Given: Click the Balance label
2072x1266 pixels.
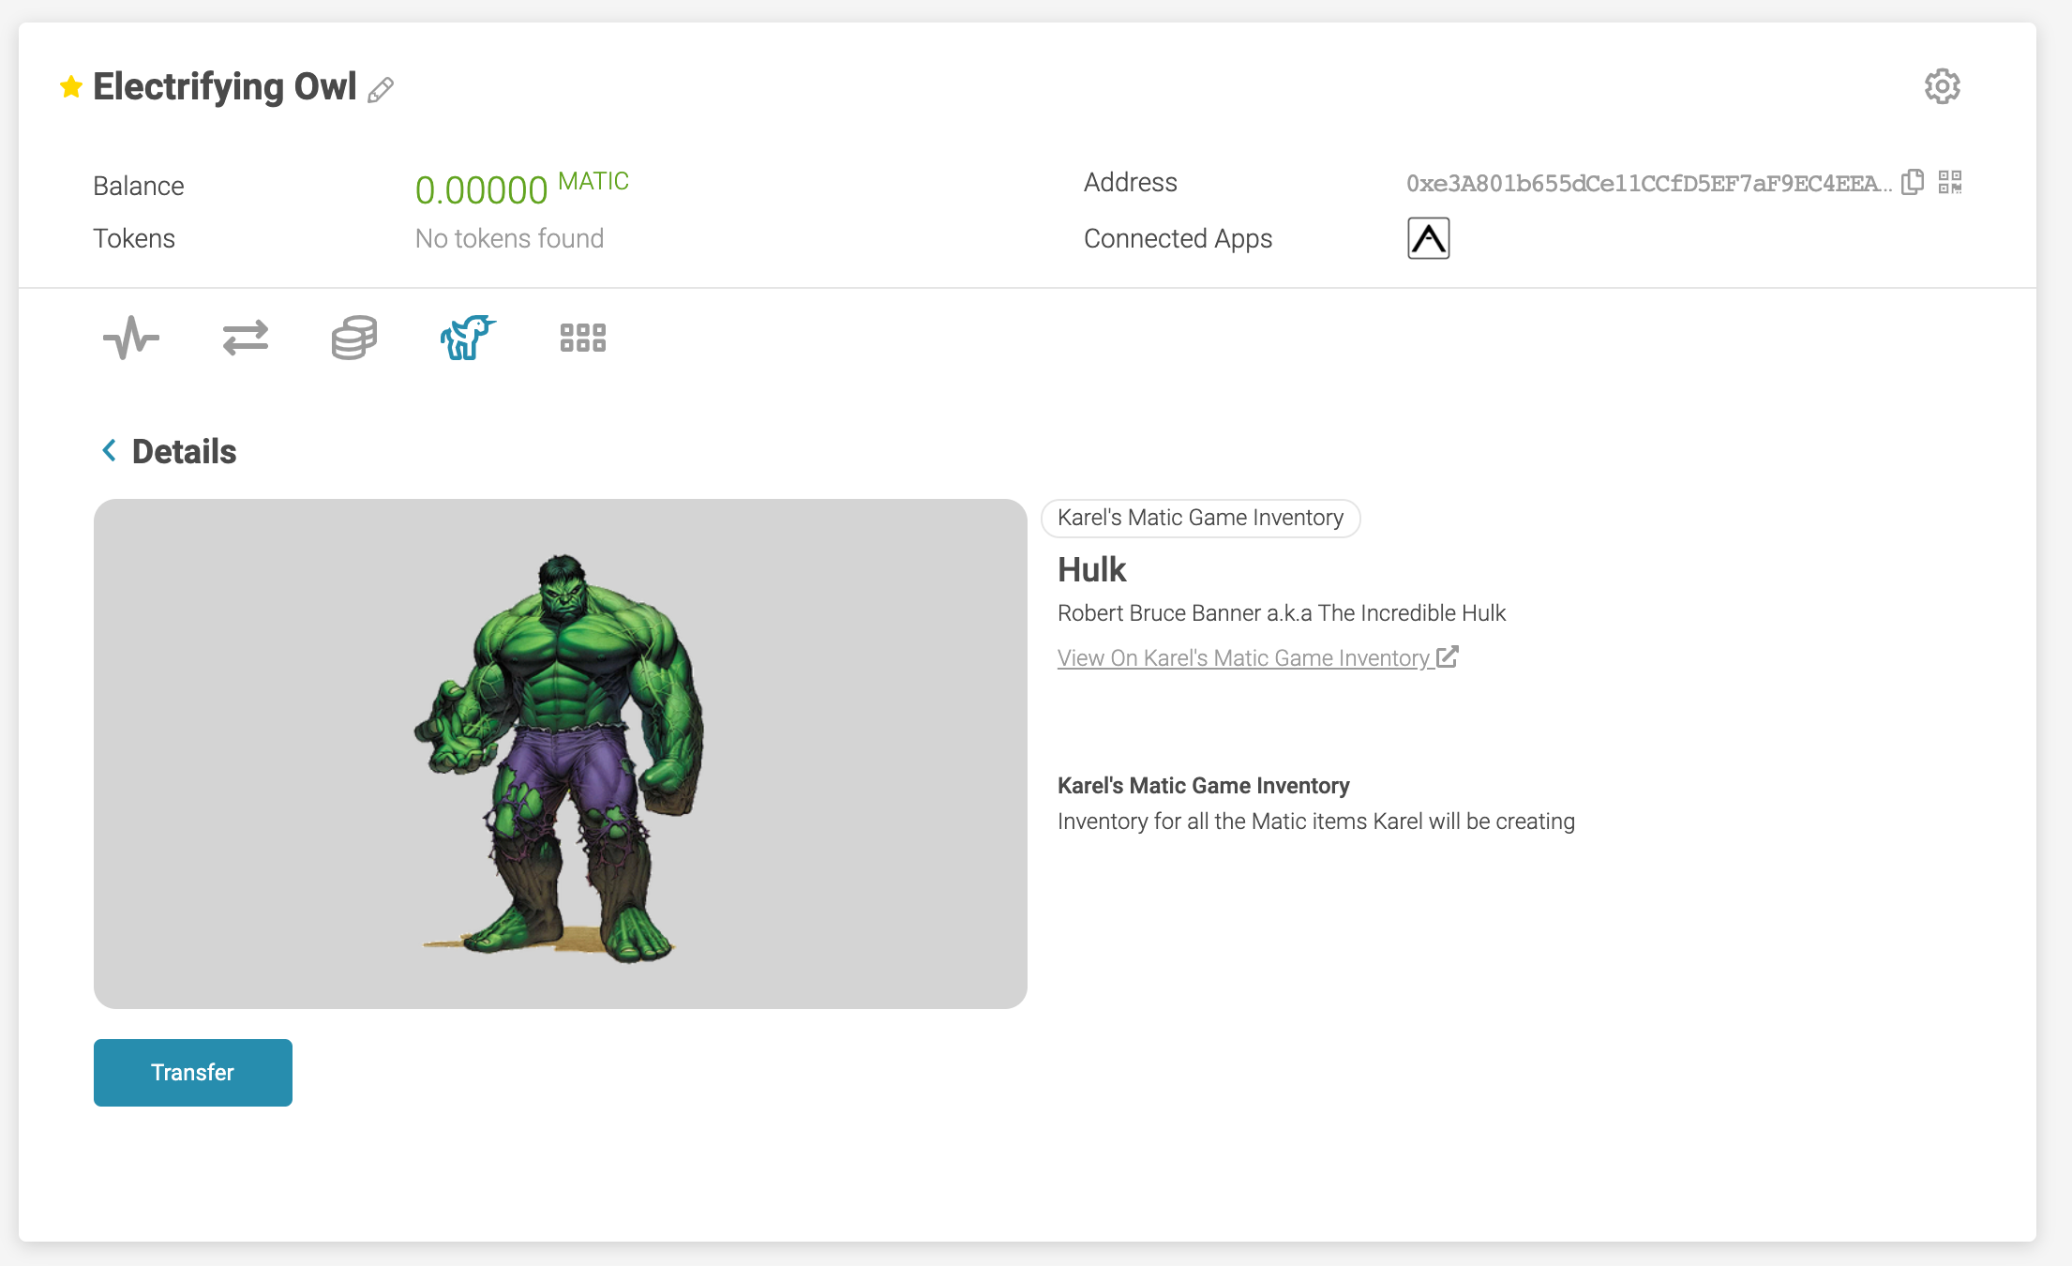Looking at the screenshot, I should click(x=139, y=187).
